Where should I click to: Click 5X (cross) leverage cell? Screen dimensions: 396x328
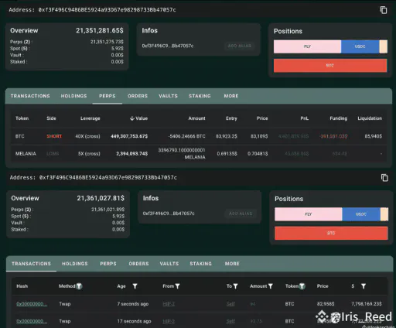point(89,154)
